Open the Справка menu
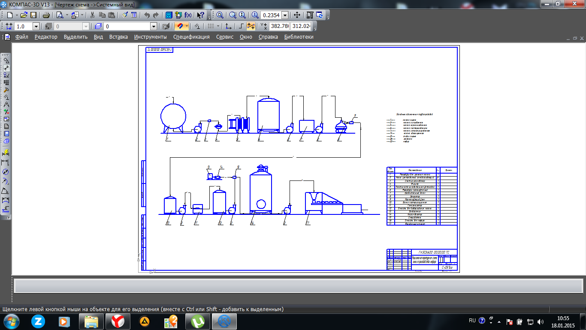Image resolution: width=586 pixels, height=330 pixels. click(x=268, y=37)
